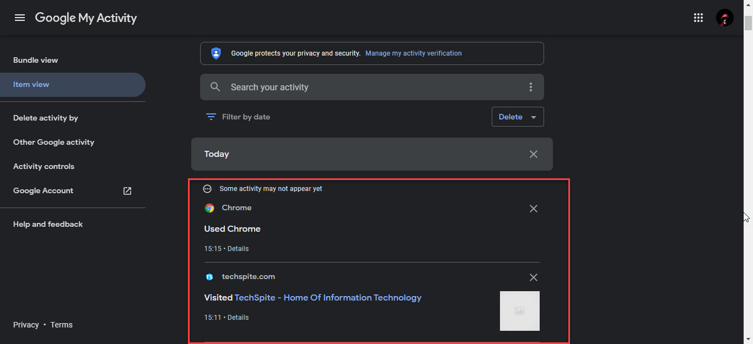Open Delete activity by option
This screenshot has height=344, width=753.
click(46, 118)
